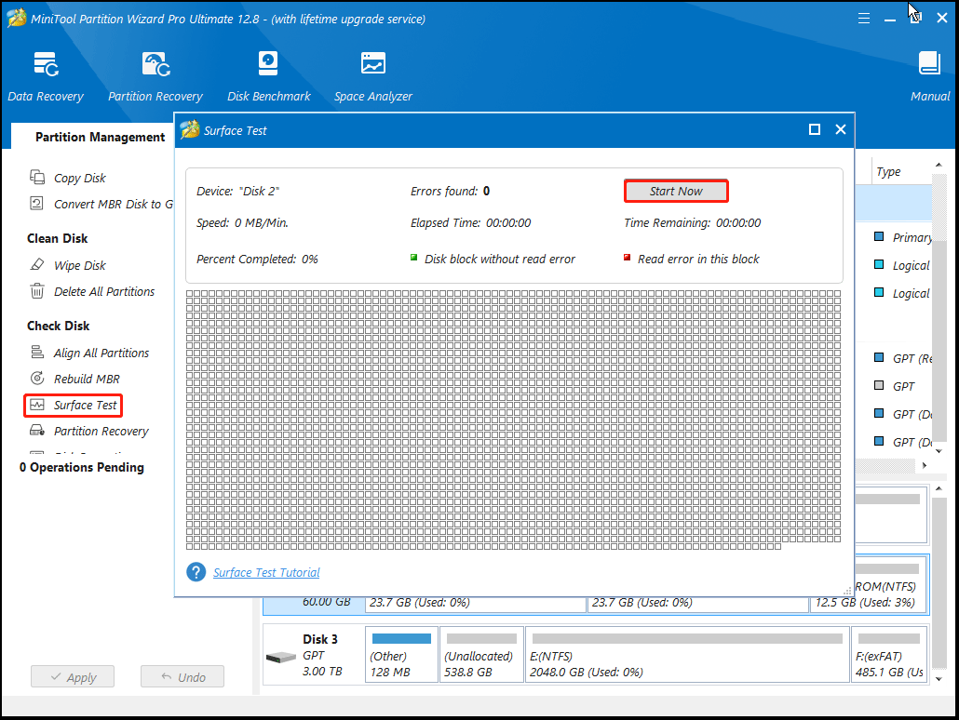
Task: Click the Apply button
Action: pyautogui.click(x=73, y=676)
